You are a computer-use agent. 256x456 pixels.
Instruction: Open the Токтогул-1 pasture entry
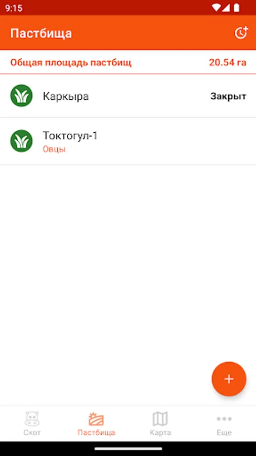coord(128,141)
